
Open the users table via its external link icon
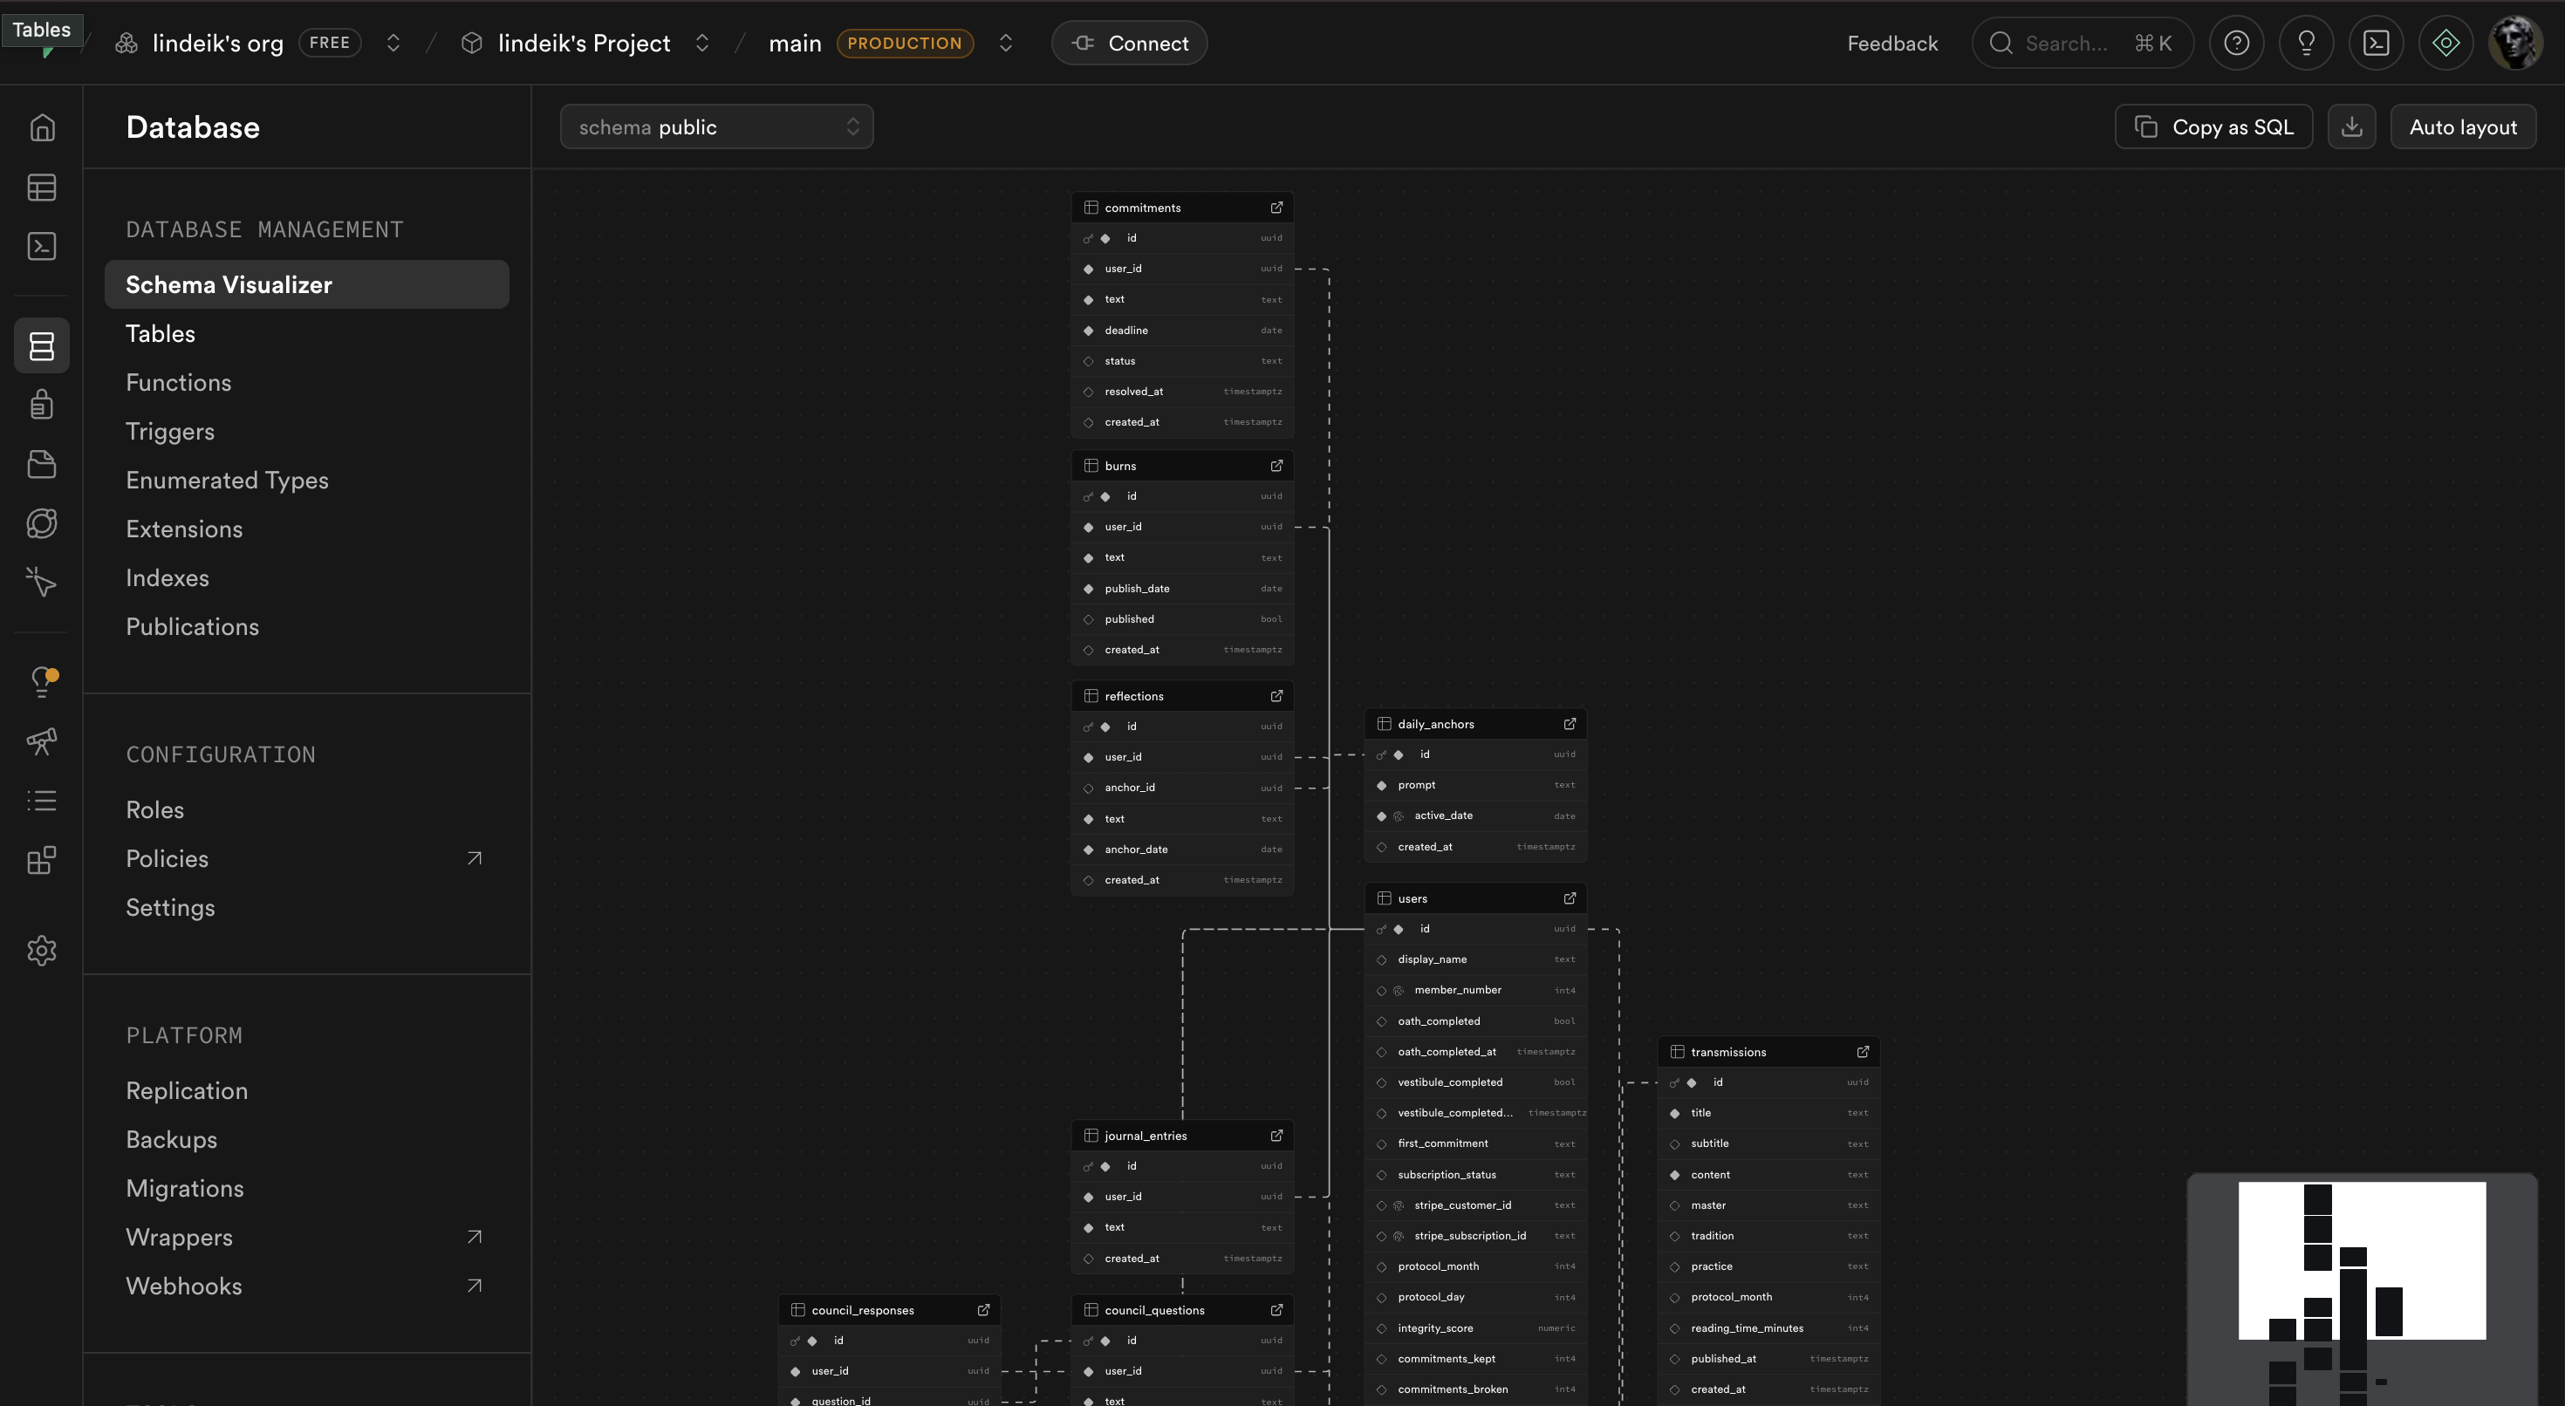pos(1571,898)
